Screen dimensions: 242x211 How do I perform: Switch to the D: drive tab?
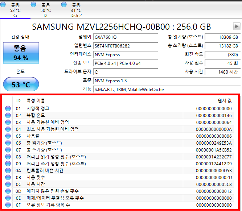45,10
